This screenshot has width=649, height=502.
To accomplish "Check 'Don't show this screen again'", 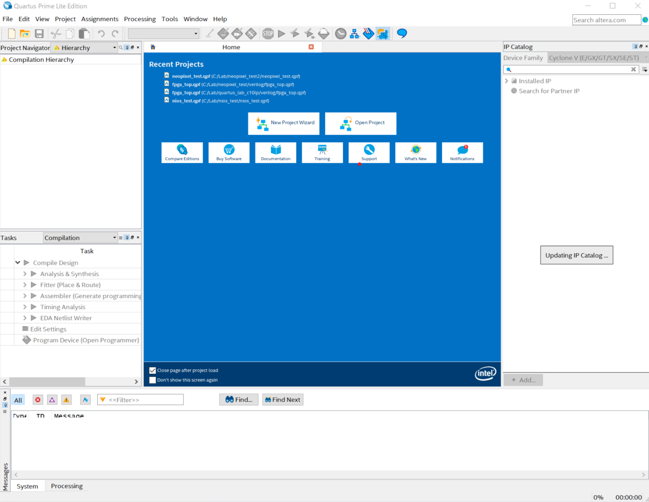I will [153, 380].
